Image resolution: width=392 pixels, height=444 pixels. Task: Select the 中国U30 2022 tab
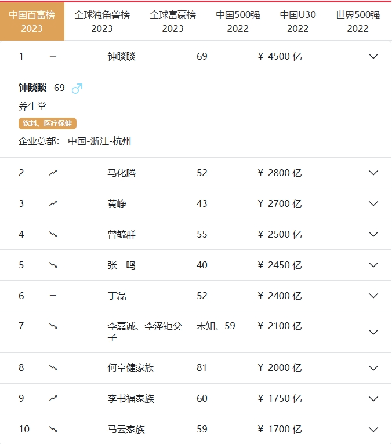click(x=298, y=21)
